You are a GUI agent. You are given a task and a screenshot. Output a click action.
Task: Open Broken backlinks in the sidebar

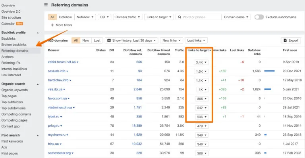coord(14,44)
